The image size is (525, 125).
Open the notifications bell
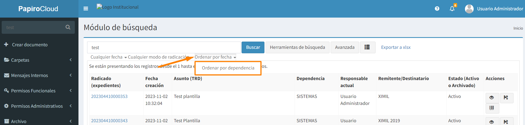(452, 9)
